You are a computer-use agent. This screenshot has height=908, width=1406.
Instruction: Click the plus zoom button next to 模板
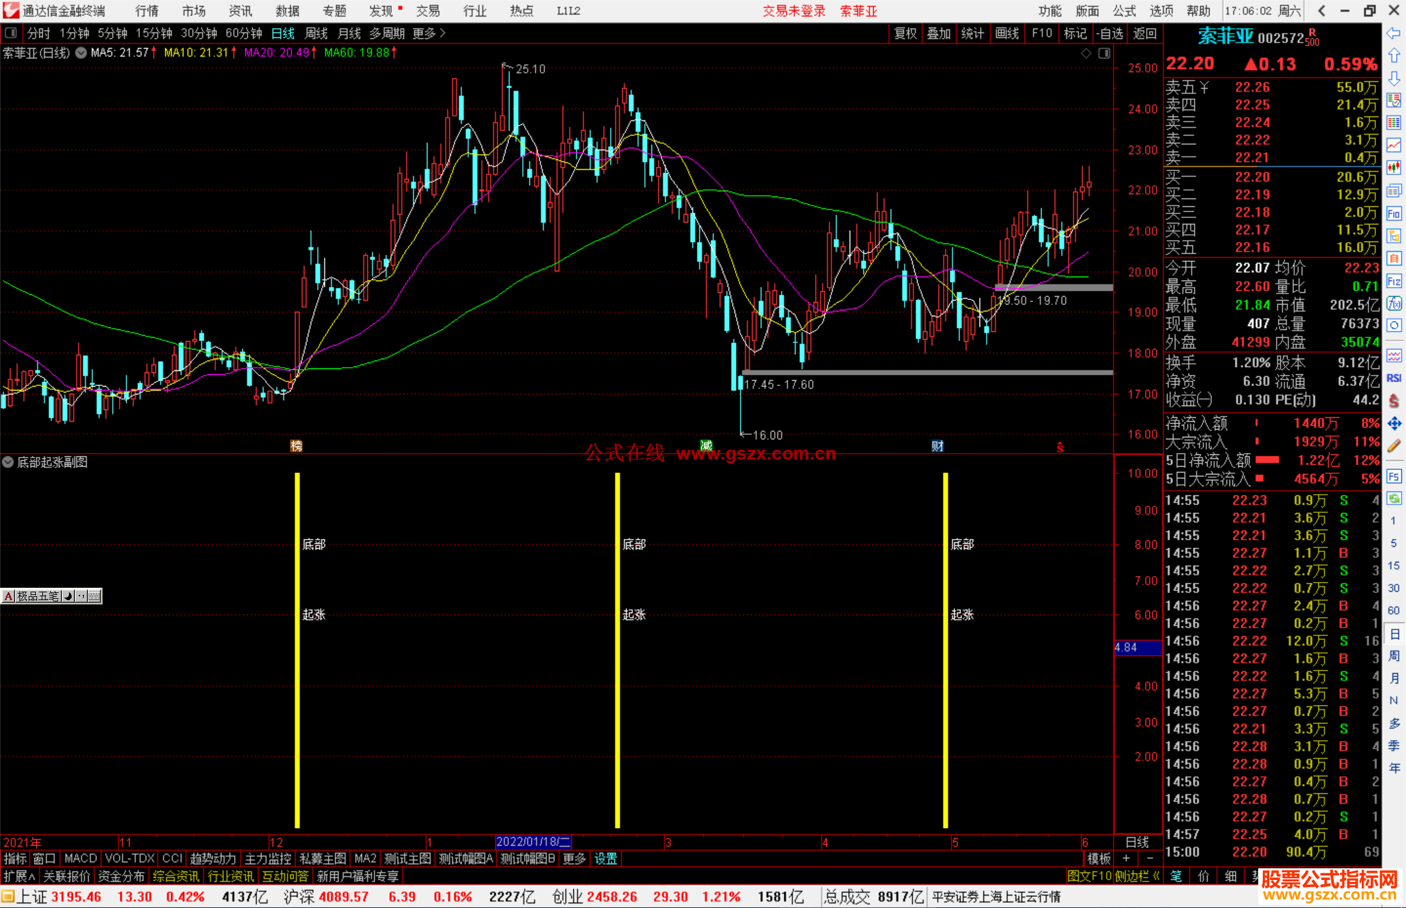[x=1126, y=859]
